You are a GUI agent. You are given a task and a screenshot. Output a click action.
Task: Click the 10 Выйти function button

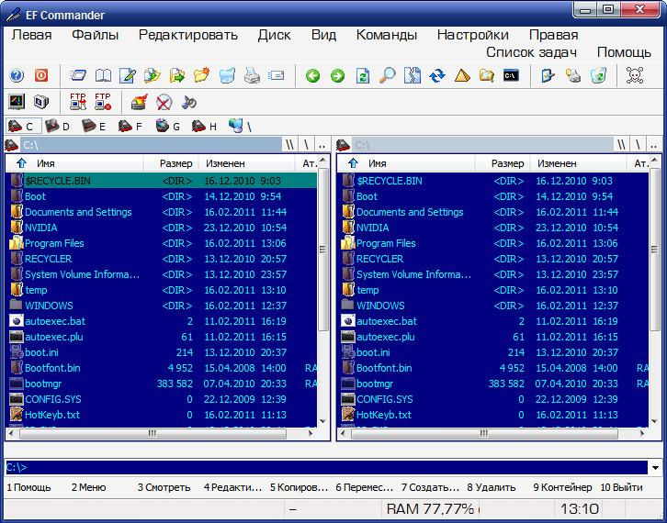point(621,487)
